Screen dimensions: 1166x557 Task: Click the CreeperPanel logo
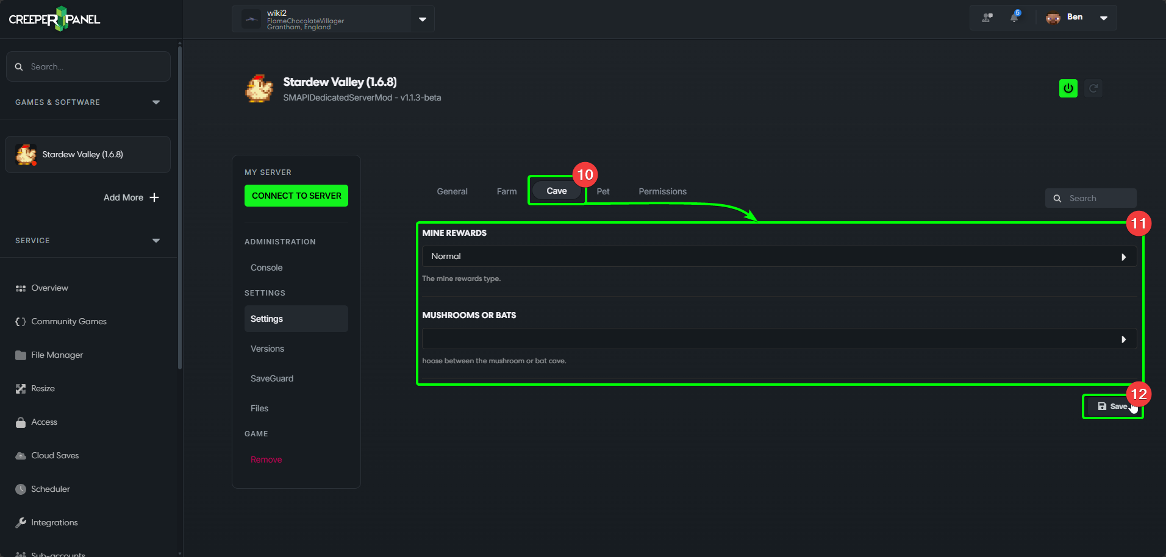(x=54, y=19)
